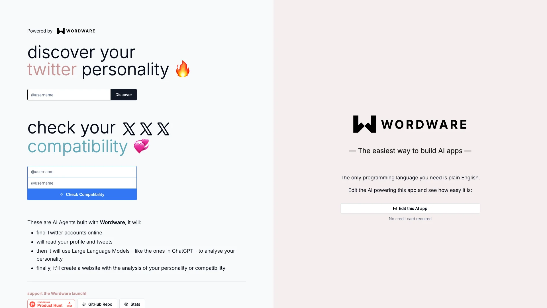
Task: Click the Discover button
Action: (124, 94)
